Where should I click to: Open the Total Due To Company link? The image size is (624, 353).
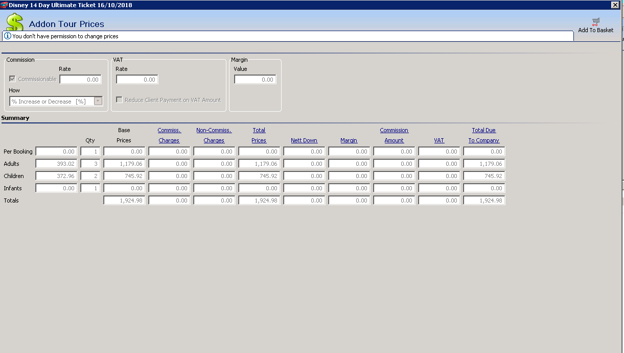(484, 135)
